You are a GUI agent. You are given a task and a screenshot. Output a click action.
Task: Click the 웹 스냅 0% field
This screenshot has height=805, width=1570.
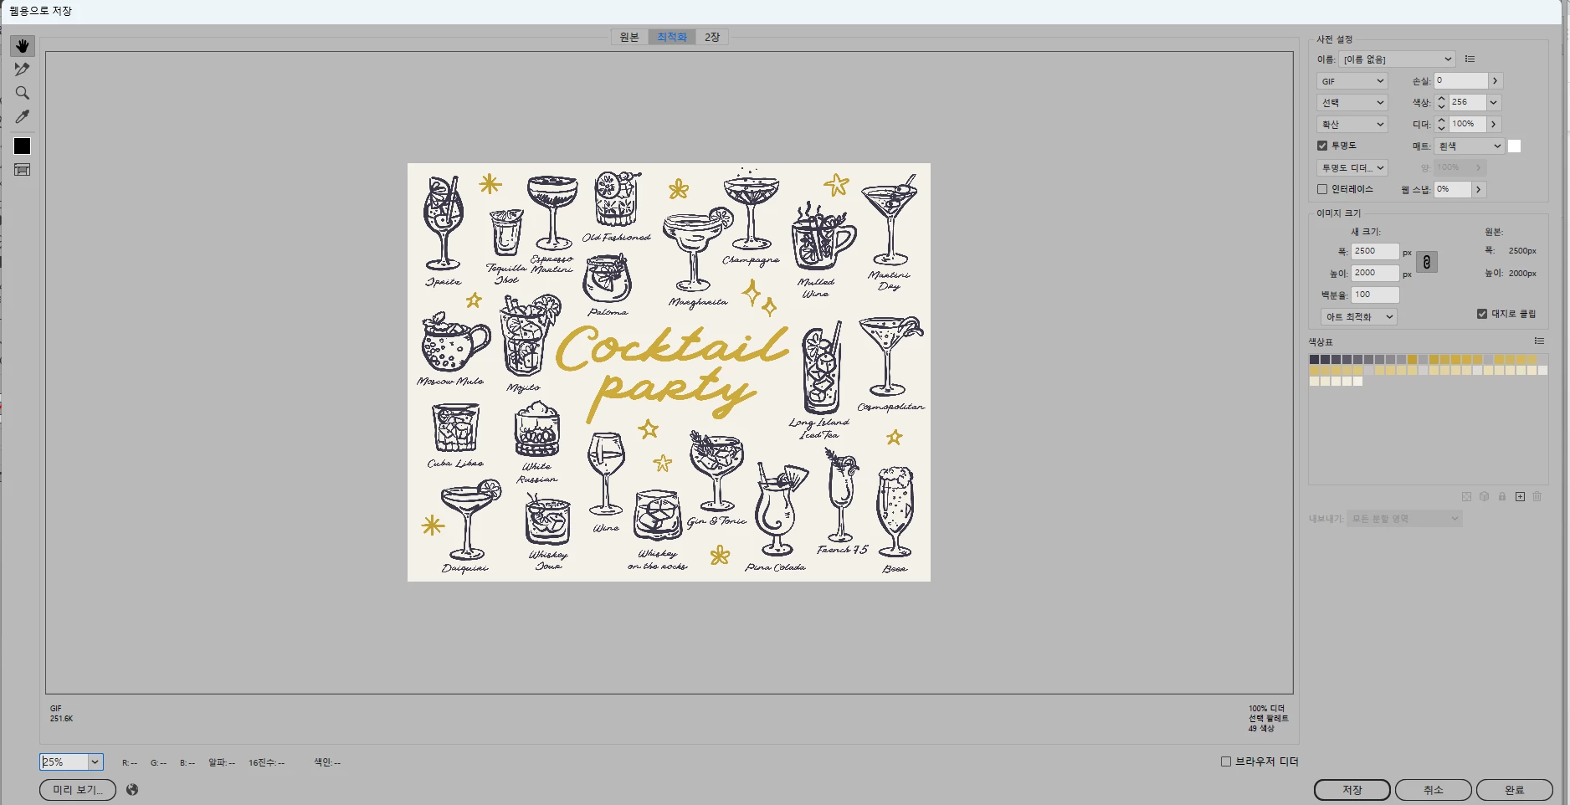click(1453, 189)
